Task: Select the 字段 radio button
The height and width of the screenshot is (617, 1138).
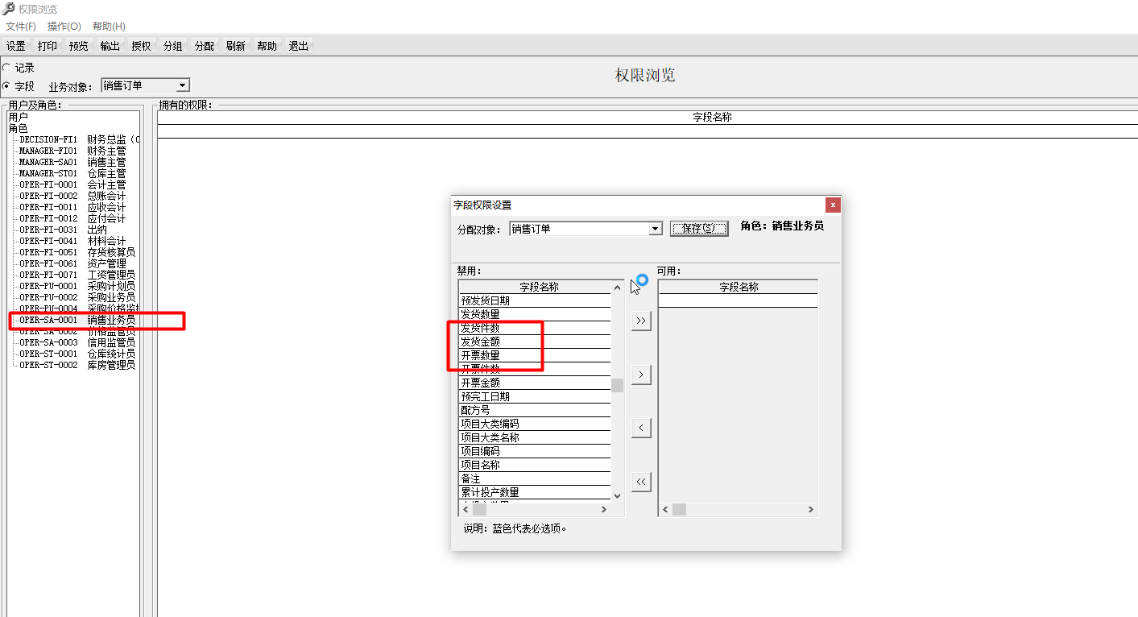Action: (x=6, y=86)
